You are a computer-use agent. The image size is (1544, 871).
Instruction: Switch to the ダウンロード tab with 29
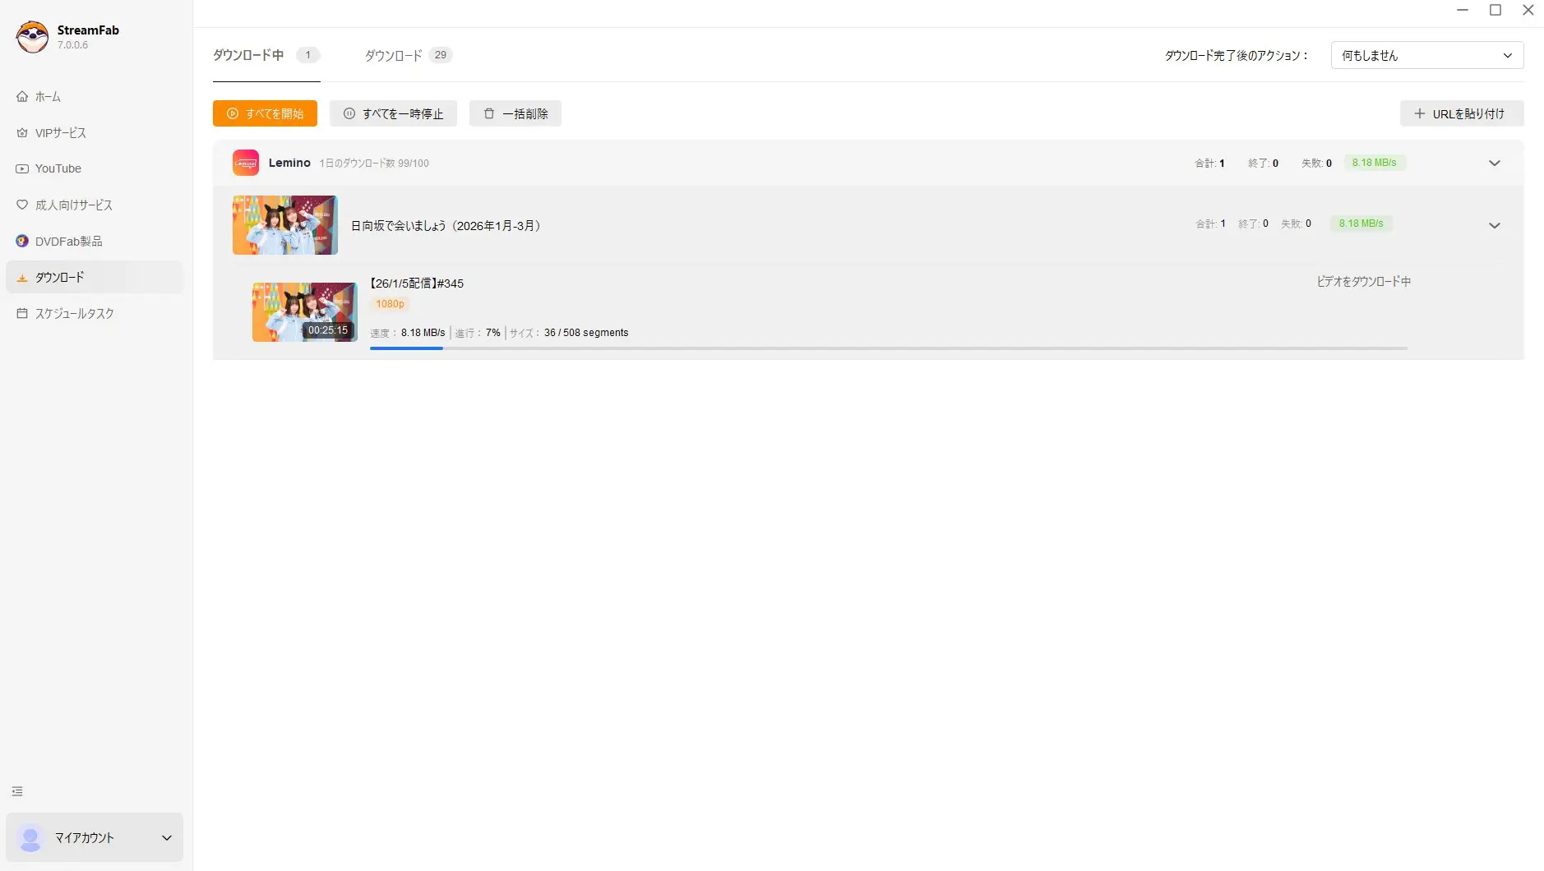click(x=409, y=55)
